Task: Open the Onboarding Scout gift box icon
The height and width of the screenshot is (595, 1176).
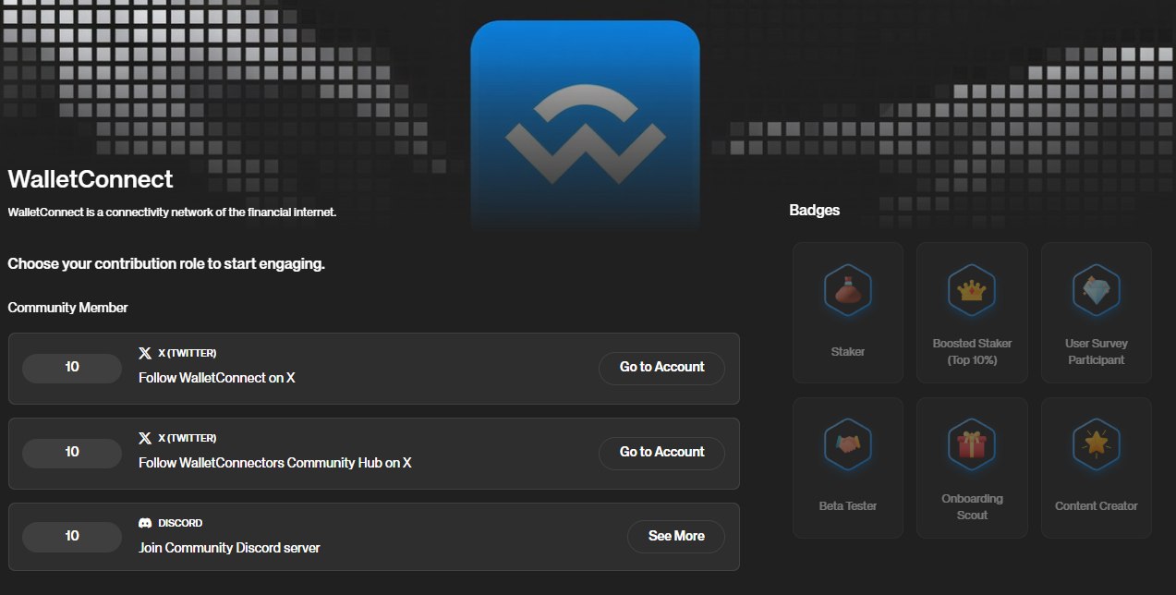Action: point(972,445)
